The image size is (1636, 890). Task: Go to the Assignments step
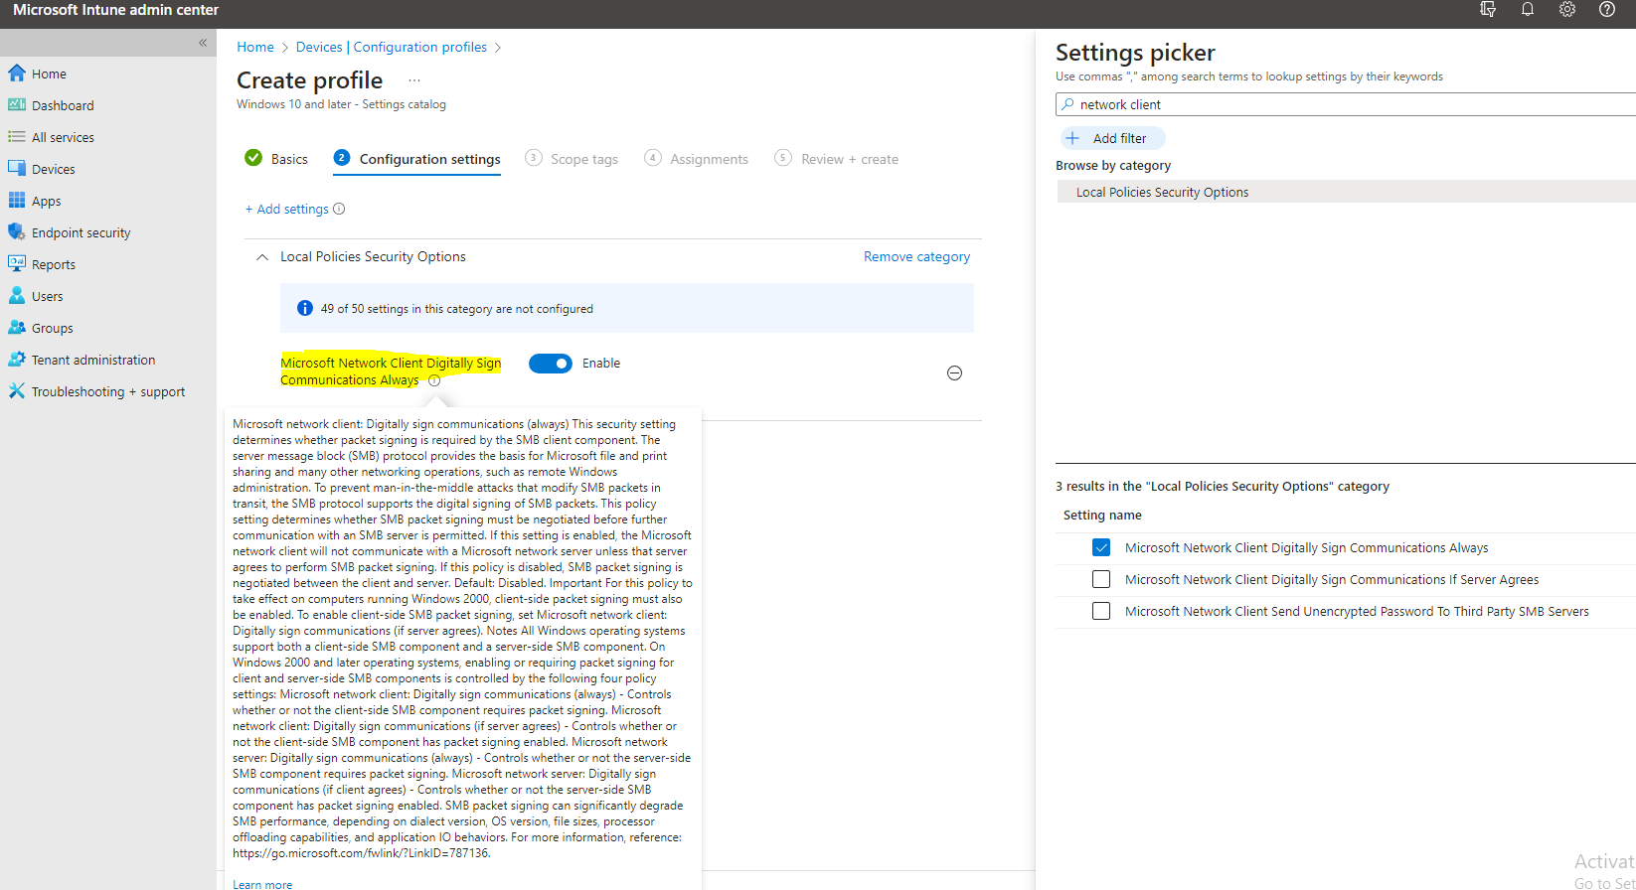pos(697,159)
